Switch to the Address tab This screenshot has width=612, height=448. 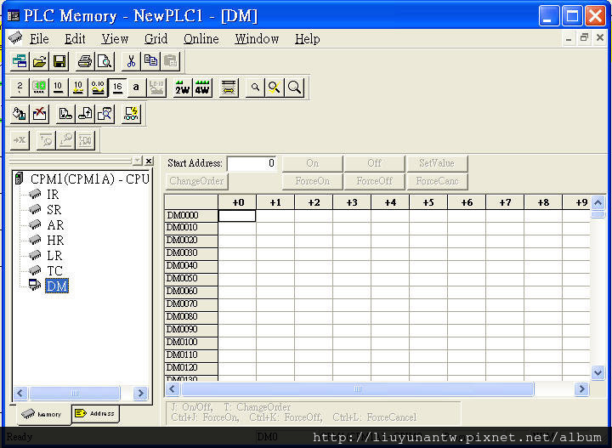coord(95,413)
